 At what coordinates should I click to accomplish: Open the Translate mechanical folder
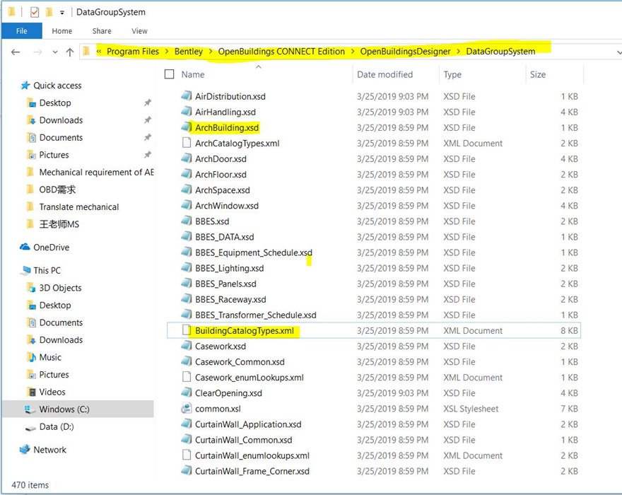(79, 206)
